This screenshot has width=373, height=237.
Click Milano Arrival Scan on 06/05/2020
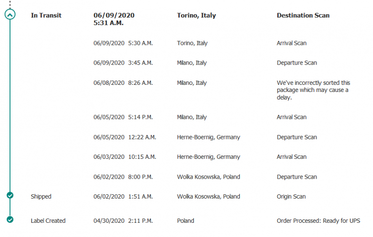[291, 117]
